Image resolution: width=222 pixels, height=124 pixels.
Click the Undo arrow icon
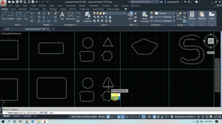[37, 2]
